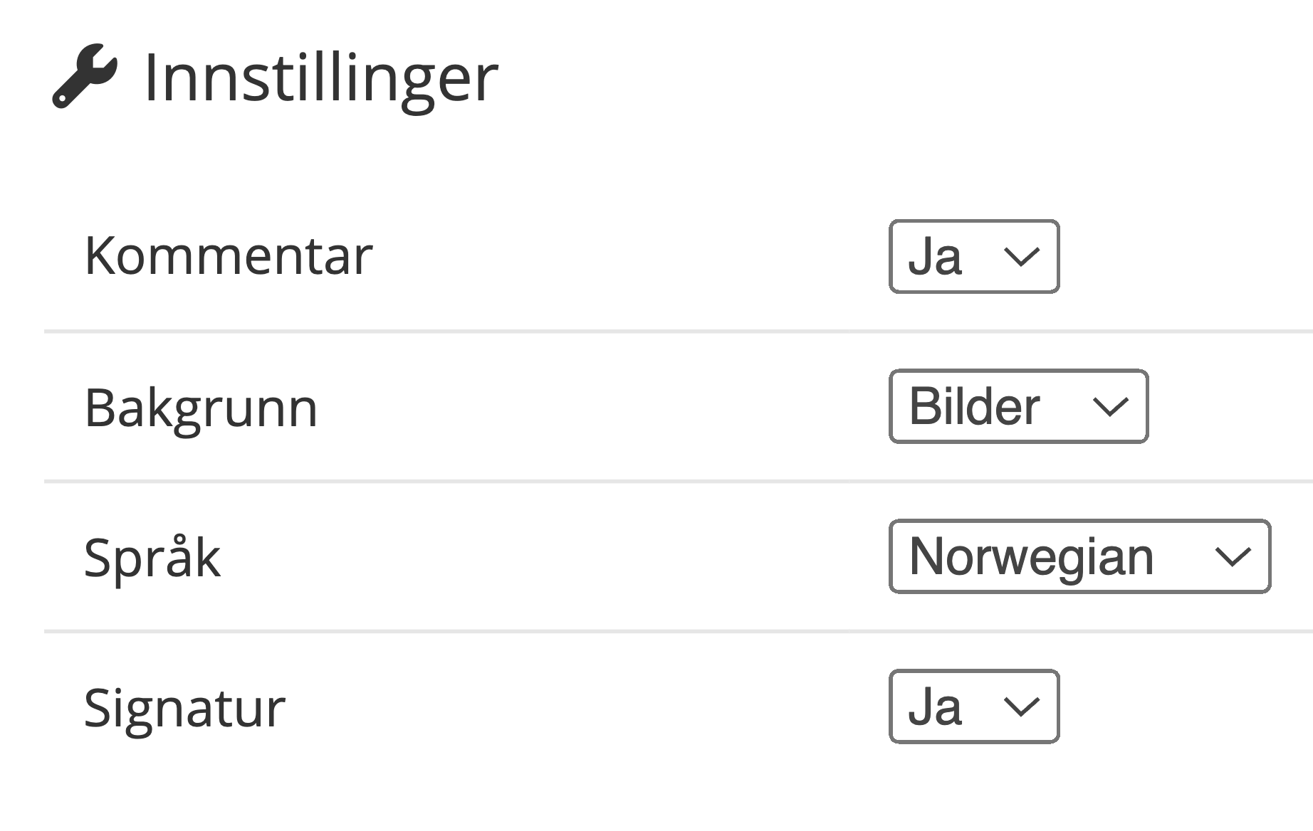Click the chevron arrow in Bakgrunn dropdown
Viewport: 1313px width, 831px height.
pyautogui.click(x=1110, y=407)
